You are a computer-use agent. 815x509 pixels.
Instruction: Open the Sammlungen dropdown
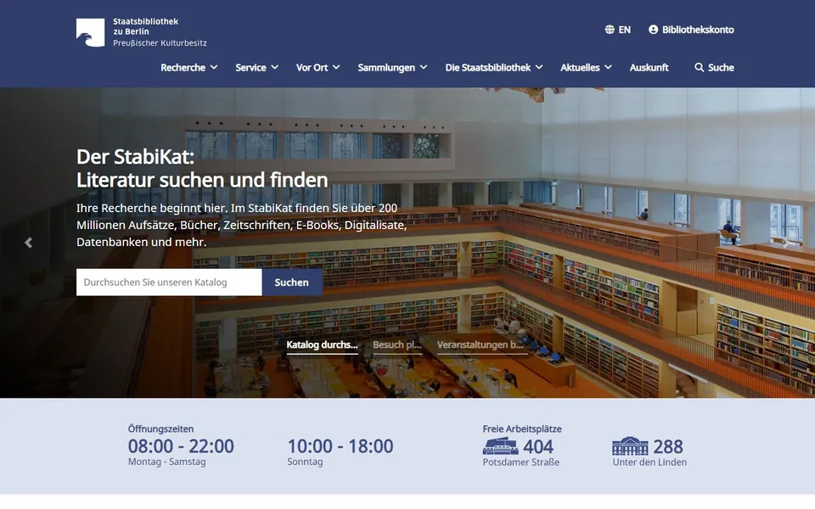[x=392, y=68]
